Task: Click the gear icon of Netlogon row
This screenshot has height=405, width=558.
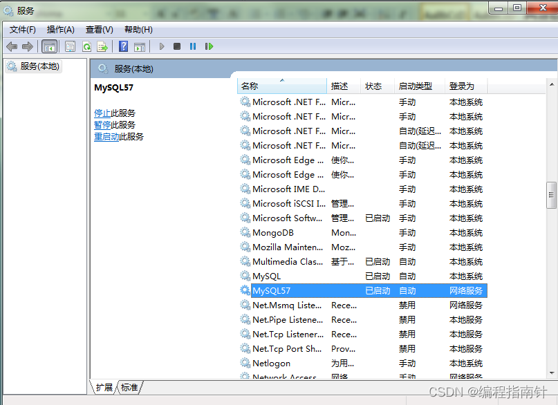Action: [245, 363]
